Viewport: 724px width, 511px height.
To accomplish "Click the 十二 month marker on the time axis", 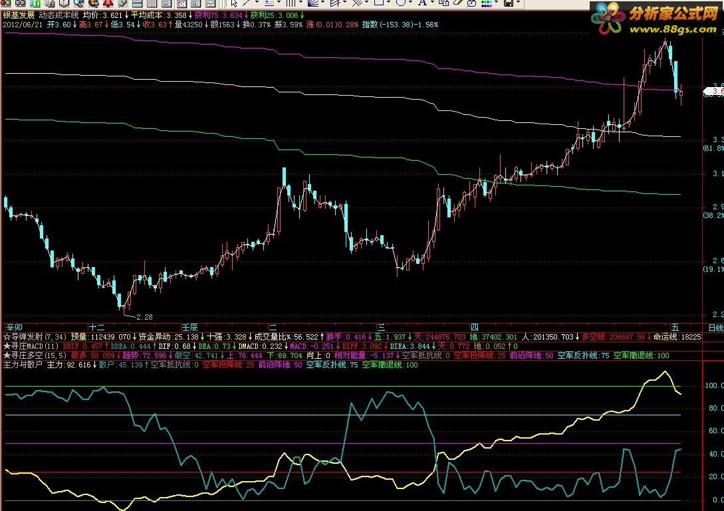I will [96, 328].
